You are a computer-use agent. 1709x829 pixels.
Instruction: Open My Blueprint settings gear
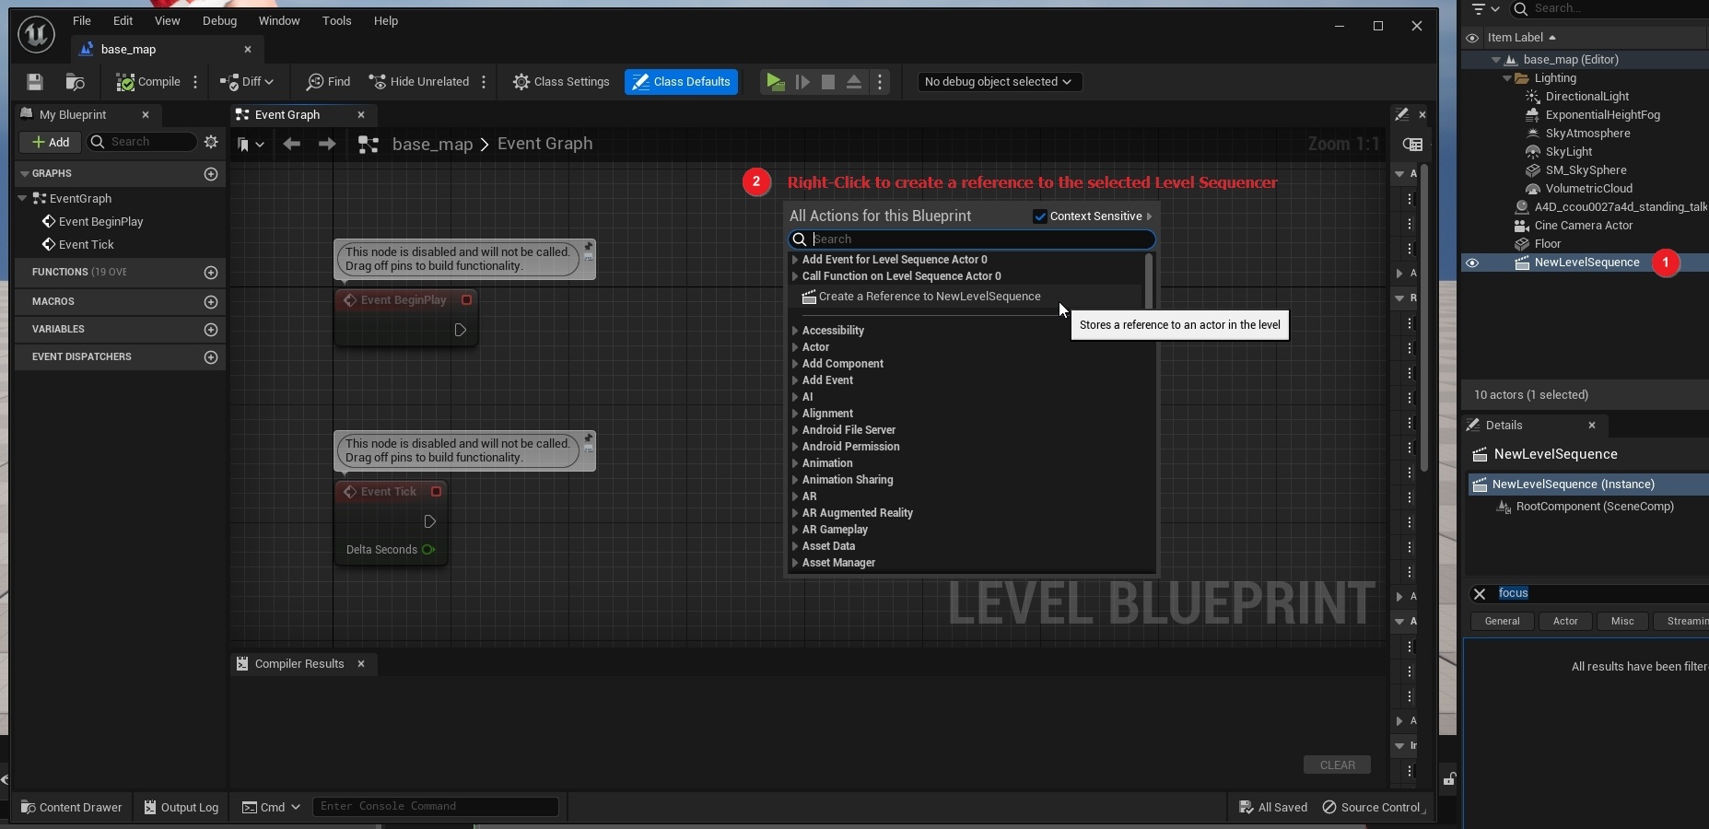pos(211,142)
